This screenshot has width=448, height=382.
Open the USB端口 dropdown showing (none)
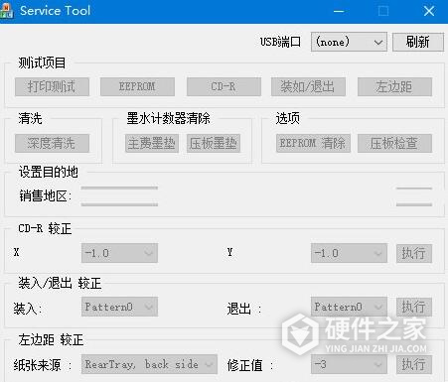tap(349, 42)
